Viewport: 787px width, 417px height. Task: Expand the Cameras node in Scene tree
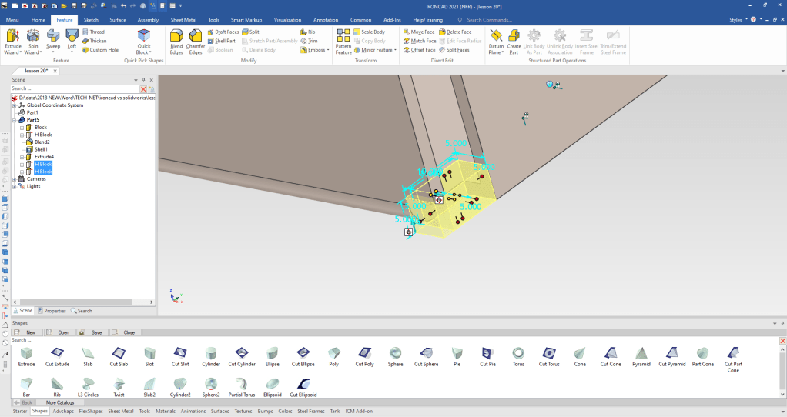tap(15, 179)
